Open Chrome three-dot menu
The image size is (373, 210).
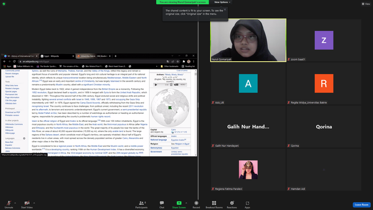point(193,61)
